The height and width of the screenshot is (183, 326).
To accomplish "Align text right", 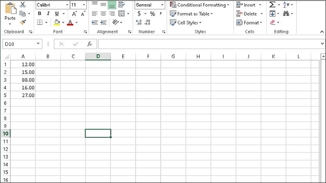I will tap(112, 13).
